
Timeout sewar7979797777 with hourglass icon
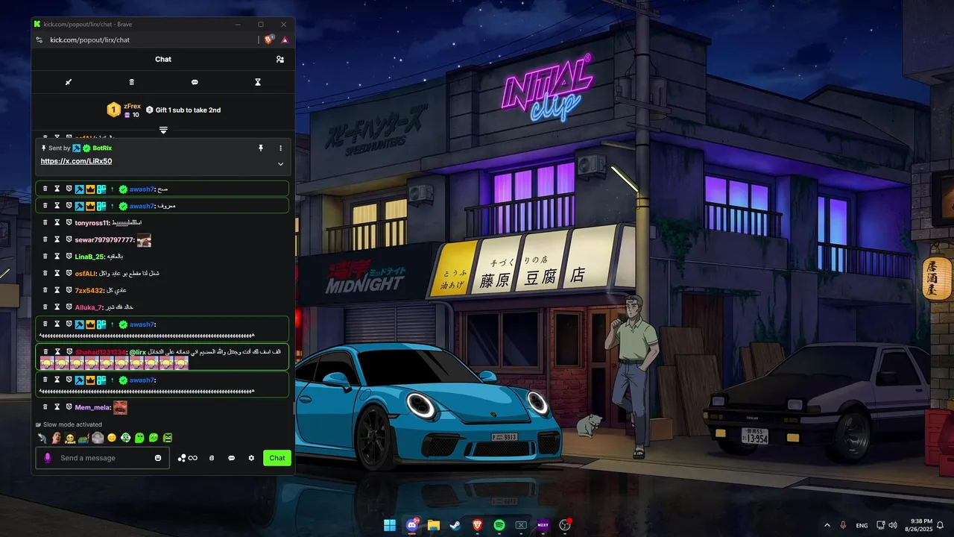coord(57,239)
